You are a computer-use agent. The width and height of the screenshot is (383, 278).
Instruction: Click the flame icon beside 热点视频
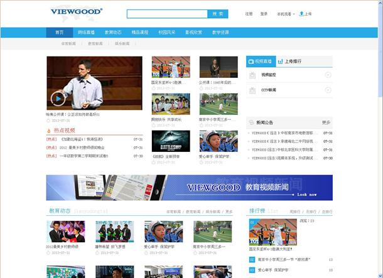[48, 131]
